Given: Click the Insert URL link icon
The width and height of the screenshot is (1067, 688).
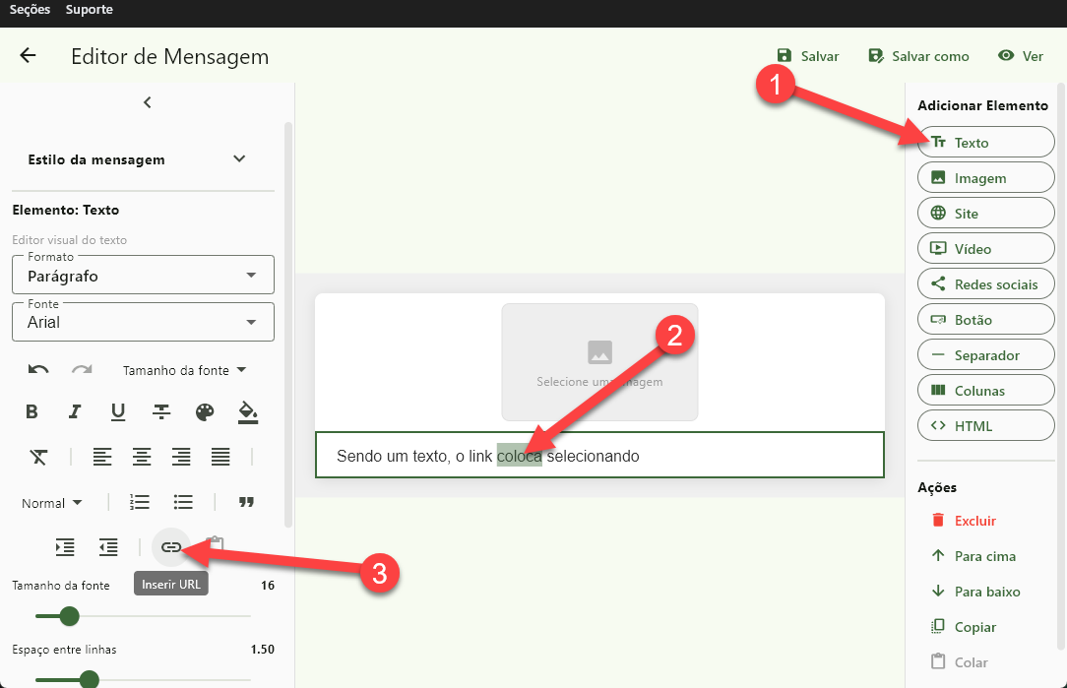Looking at the screenshot, I should coord(171,547).
